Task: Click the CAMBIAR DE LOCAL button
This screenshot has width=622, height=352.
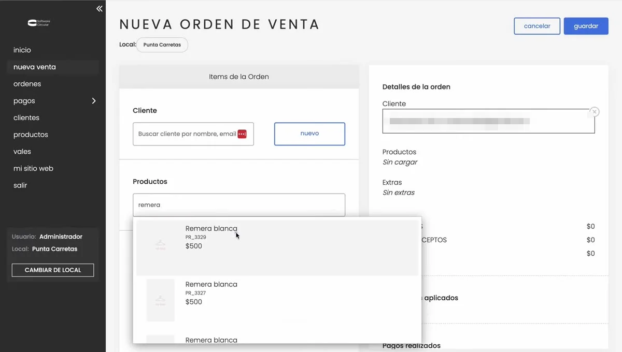Action: tap(53, 270)
